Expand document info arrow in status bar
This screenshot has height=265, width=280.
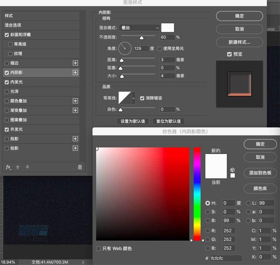pos(83,262)
